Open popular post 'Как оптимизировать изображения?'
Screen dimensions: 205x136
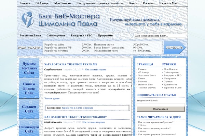click(156, 122)
